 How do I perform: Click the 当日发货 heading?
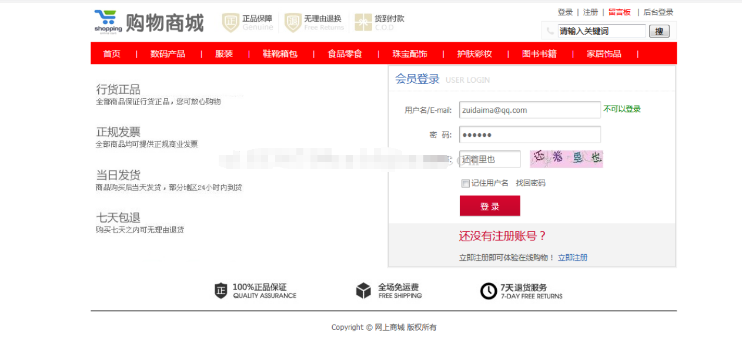click(x=118, y=175)
